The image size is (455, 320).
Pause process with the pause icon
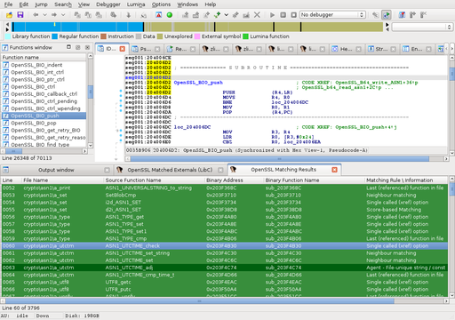283,15
